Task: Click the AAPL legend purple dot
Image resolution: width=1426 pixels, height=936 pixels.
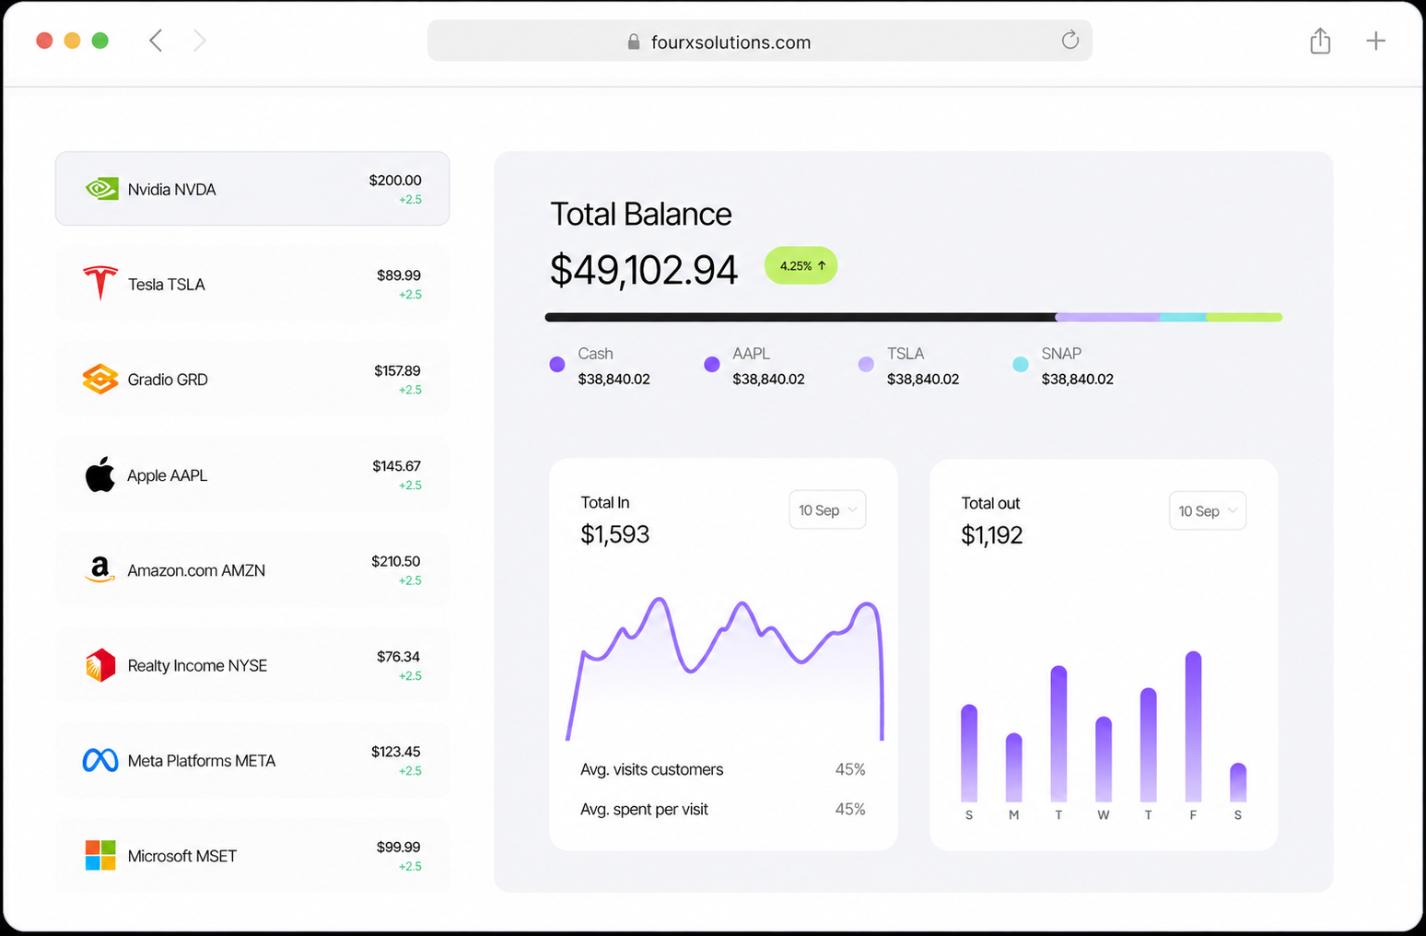Action: pyautogui.click(x=712, y=364)
